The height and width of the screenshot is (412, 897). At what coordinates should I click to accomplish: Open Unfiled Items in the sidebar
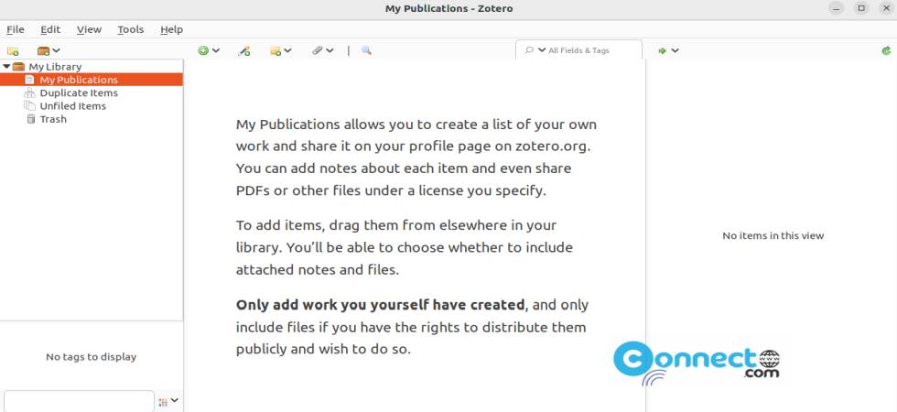point(72,106)
